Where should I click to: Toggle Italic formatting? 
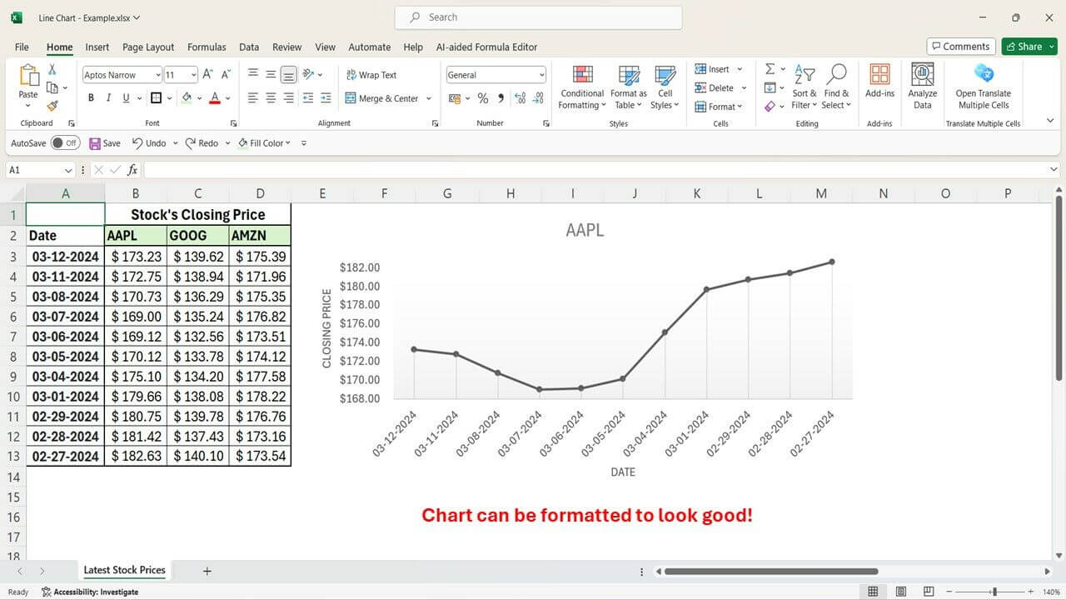point(108,98)
